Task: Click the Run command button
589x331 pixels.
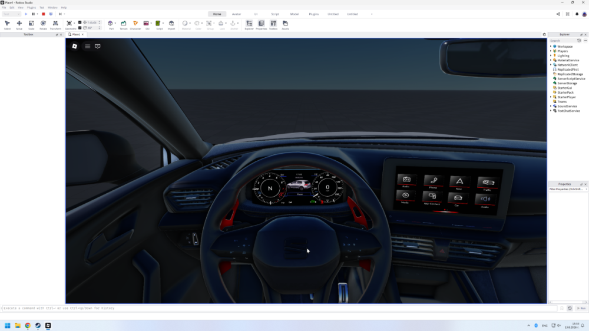Action: pyautogui.click(x=581, y=308)
